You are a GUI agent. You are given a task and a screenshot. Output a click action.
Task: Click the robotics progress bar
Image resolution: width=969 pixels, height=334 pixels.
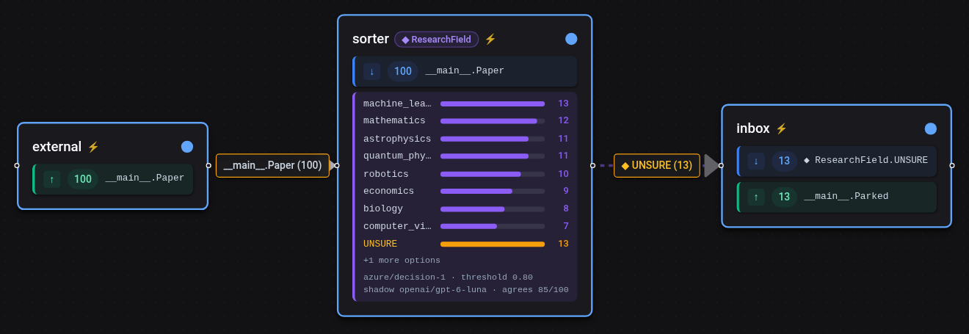coord(493,174)
